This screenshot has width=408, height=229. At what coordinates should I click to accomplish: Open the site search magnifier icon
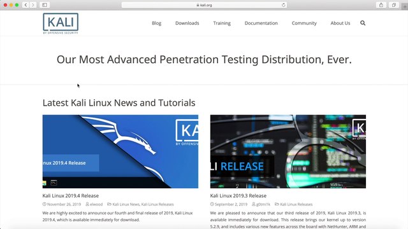point(363,23)
